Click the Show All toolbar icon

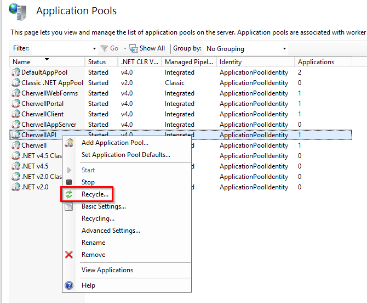tap(133, 48)
